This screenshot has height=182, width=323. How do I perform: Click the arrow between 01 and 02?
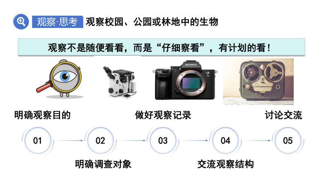pos(69,141)
